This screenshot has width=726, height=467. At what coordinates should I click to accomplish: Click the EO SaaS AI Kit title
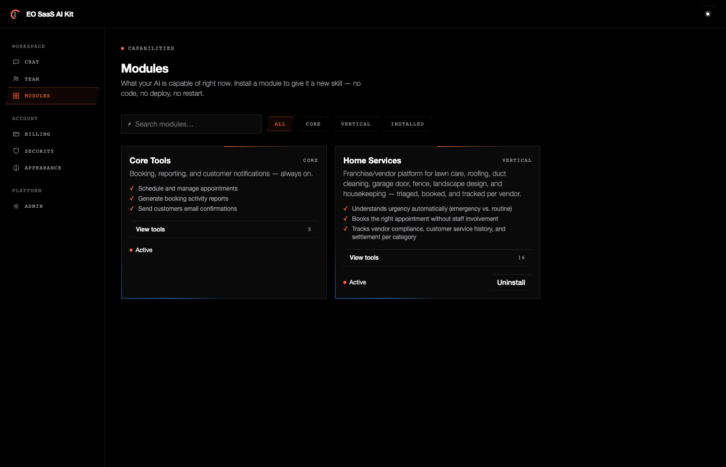click(x=50, y=14)
